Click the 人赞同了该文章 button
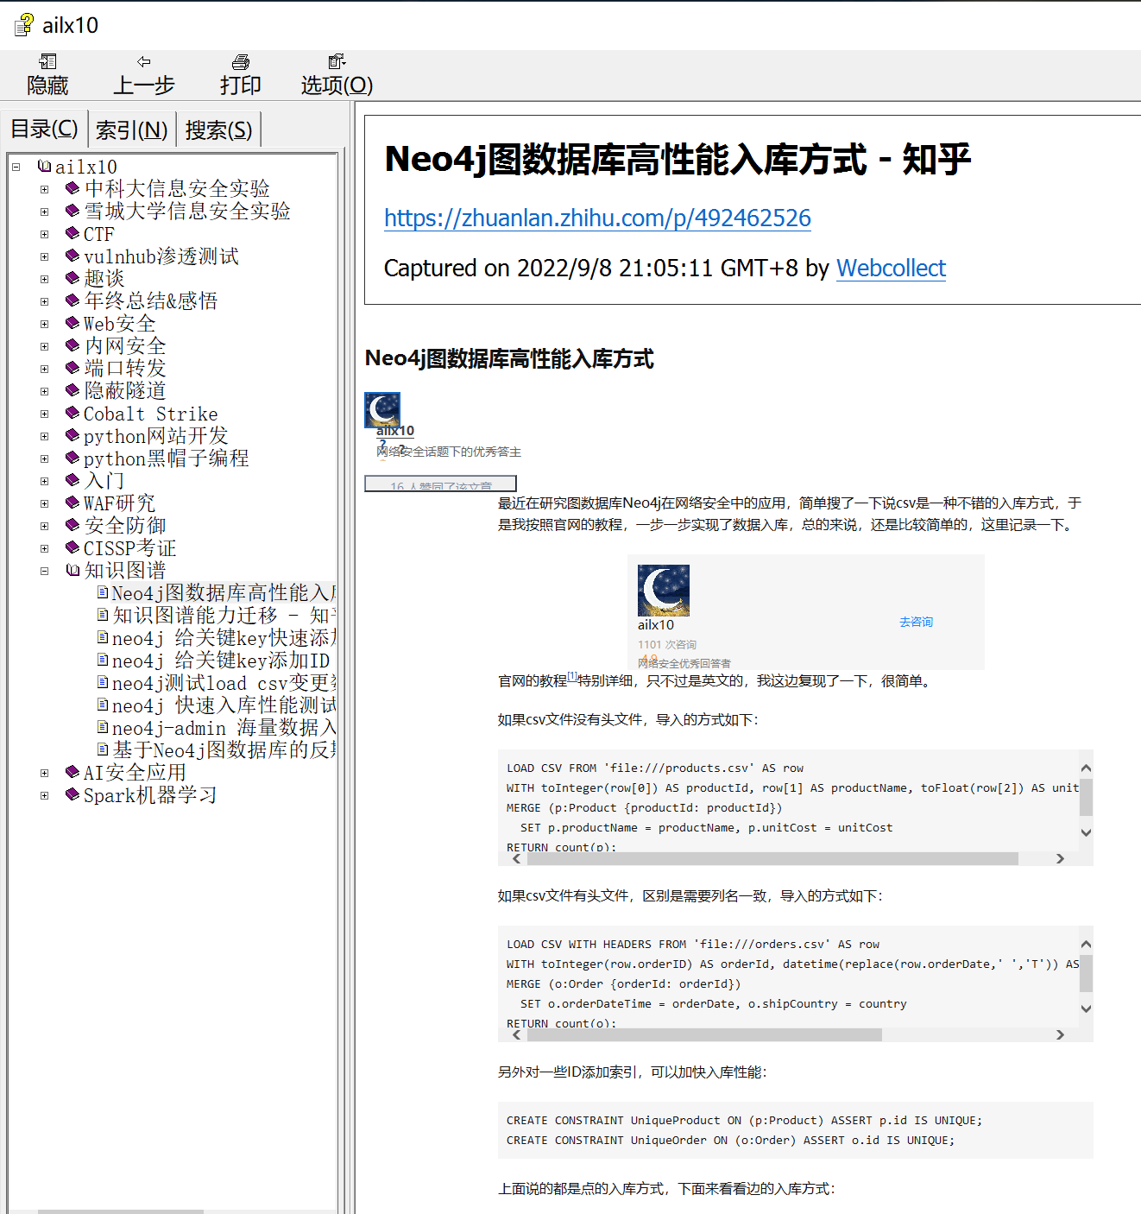 [x=440, y=484]
